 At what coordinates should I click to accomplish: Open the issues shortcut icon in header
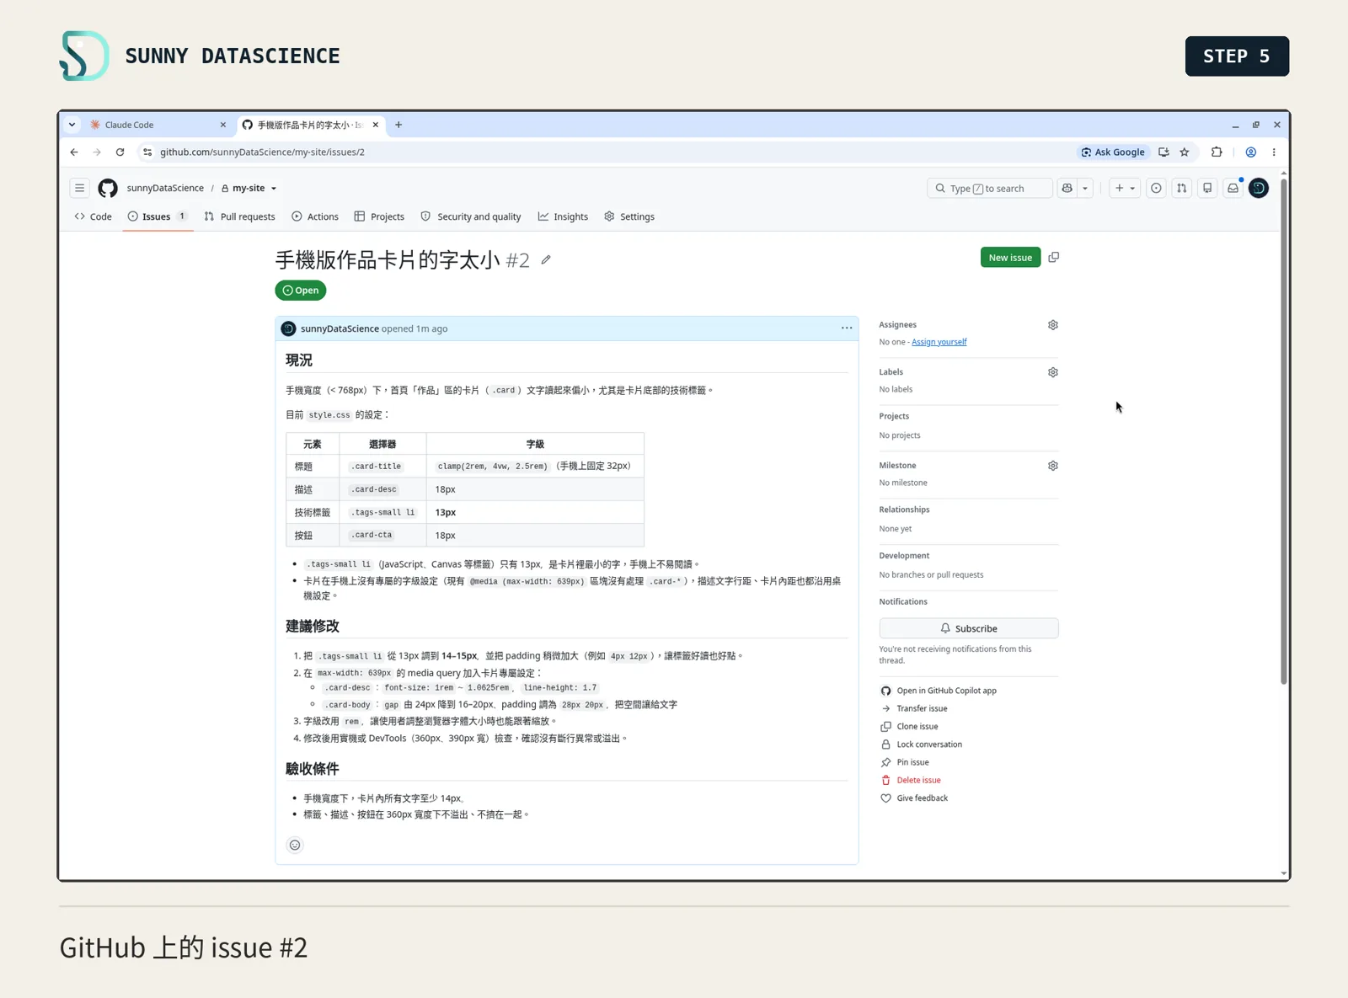(1156, 189)
